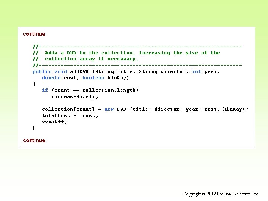Click the 'public' keyword in method signature

(x=42, y=71)
